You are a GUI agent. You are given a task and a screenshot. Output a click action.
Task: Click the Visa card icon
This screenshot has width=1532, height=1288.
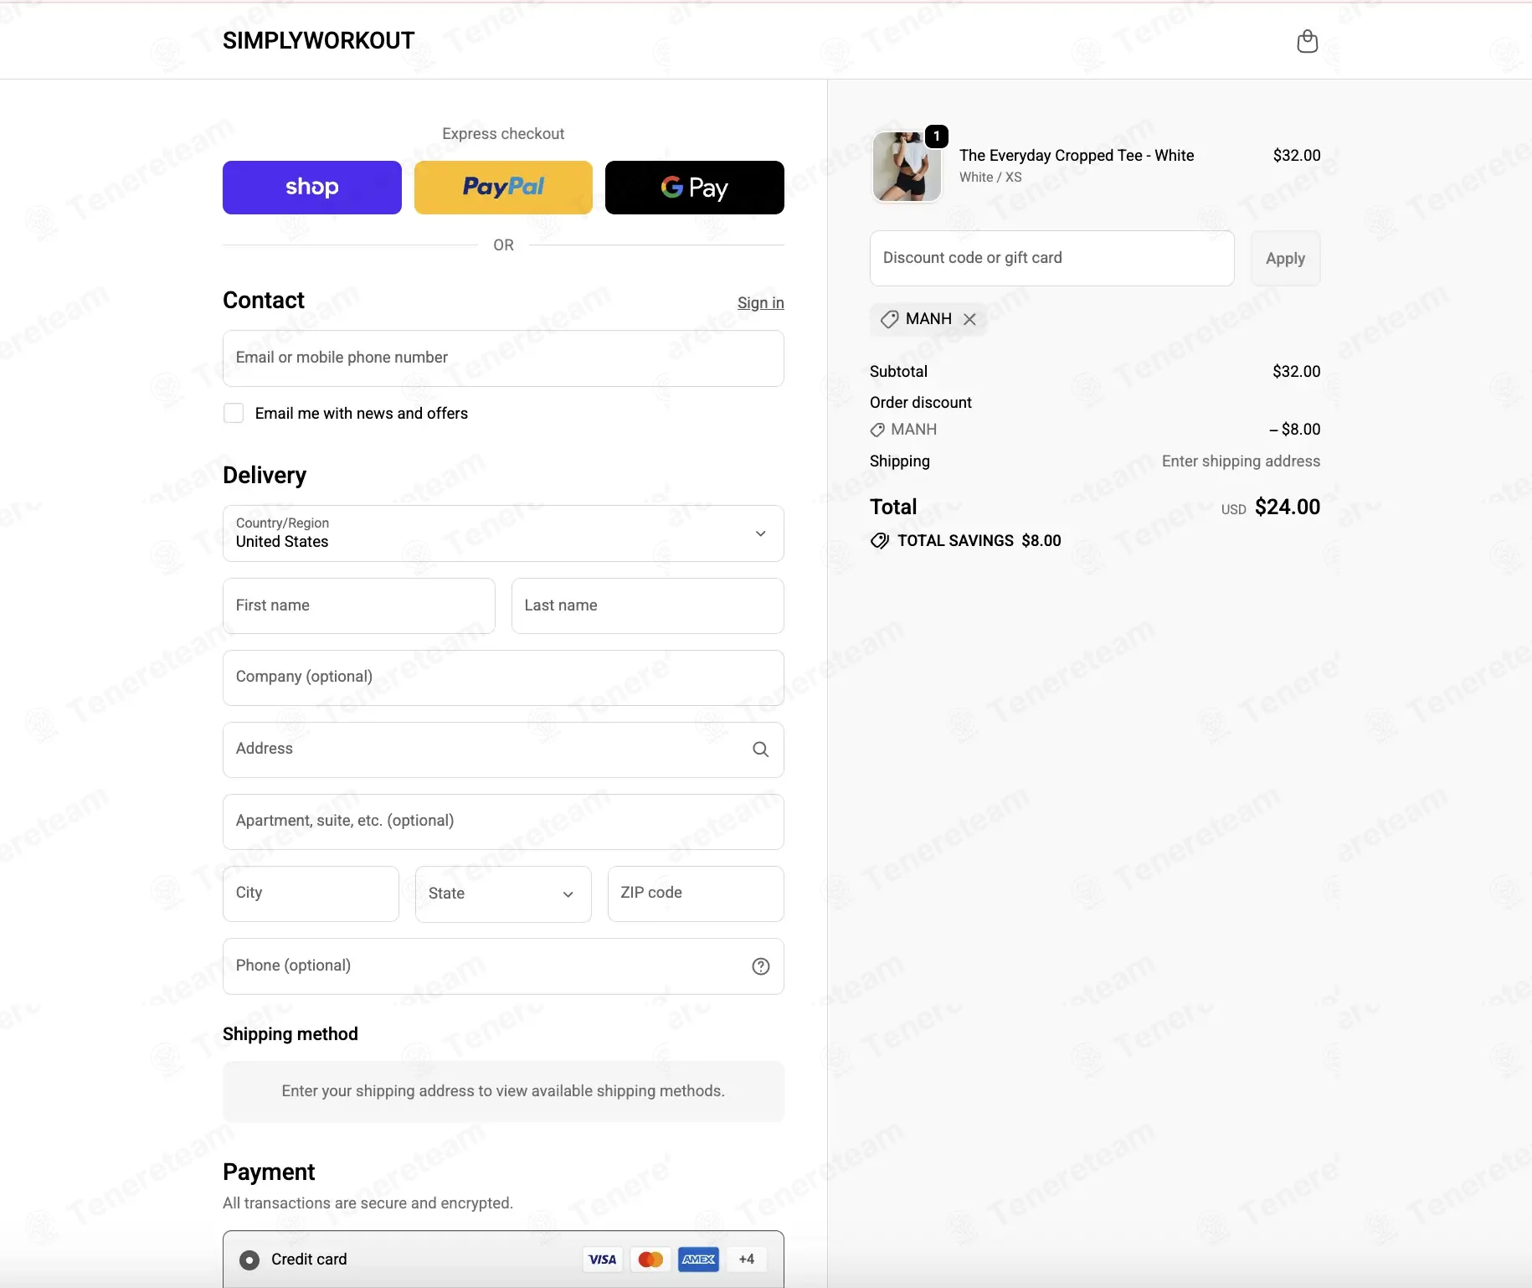[x=602, y=1260]
